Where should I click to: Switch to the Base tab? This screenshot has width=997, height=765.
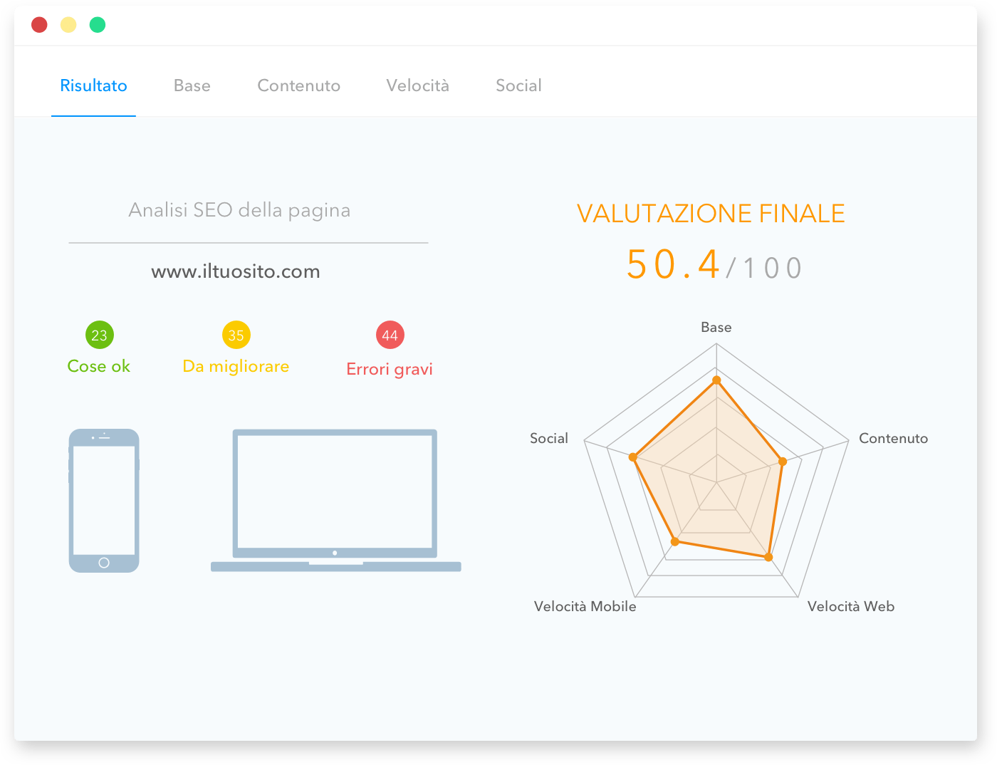coord(192,85)
